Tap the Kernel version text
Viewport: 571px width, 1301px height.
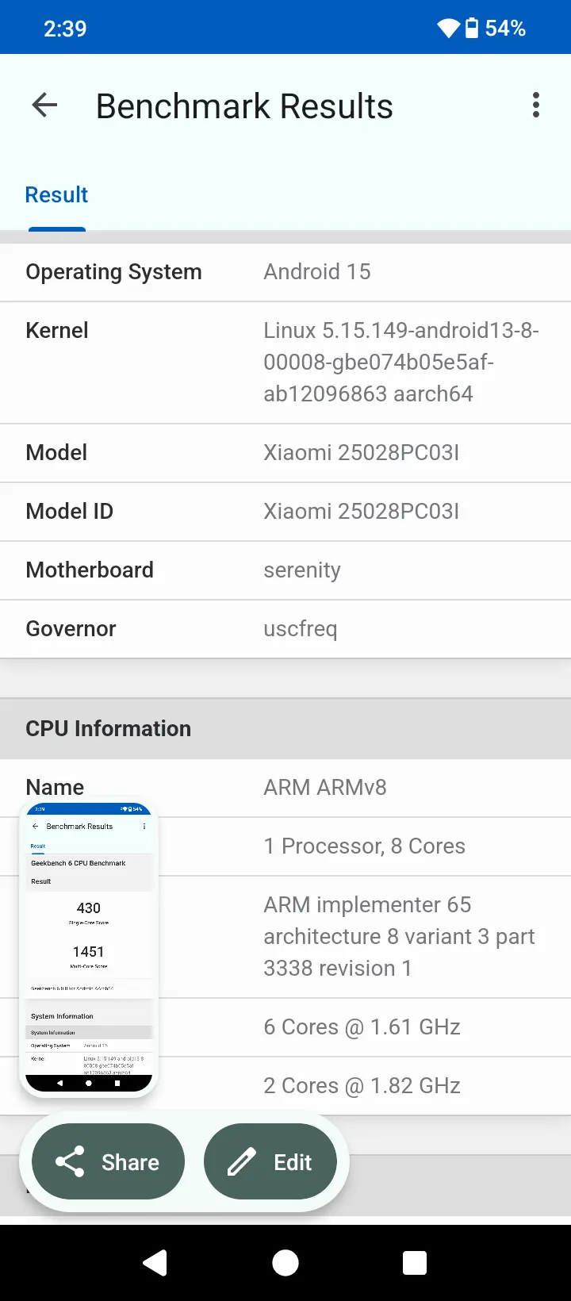click(401, 362)
